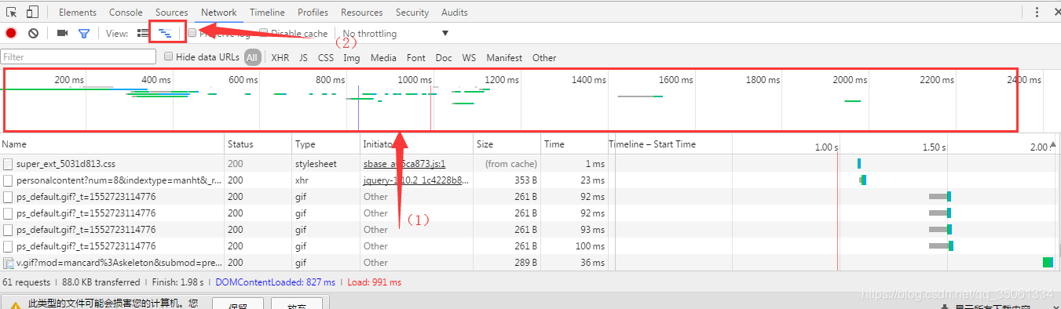Switch to the Console tab
Screen dimensions: 1061x309
[126, 13]
